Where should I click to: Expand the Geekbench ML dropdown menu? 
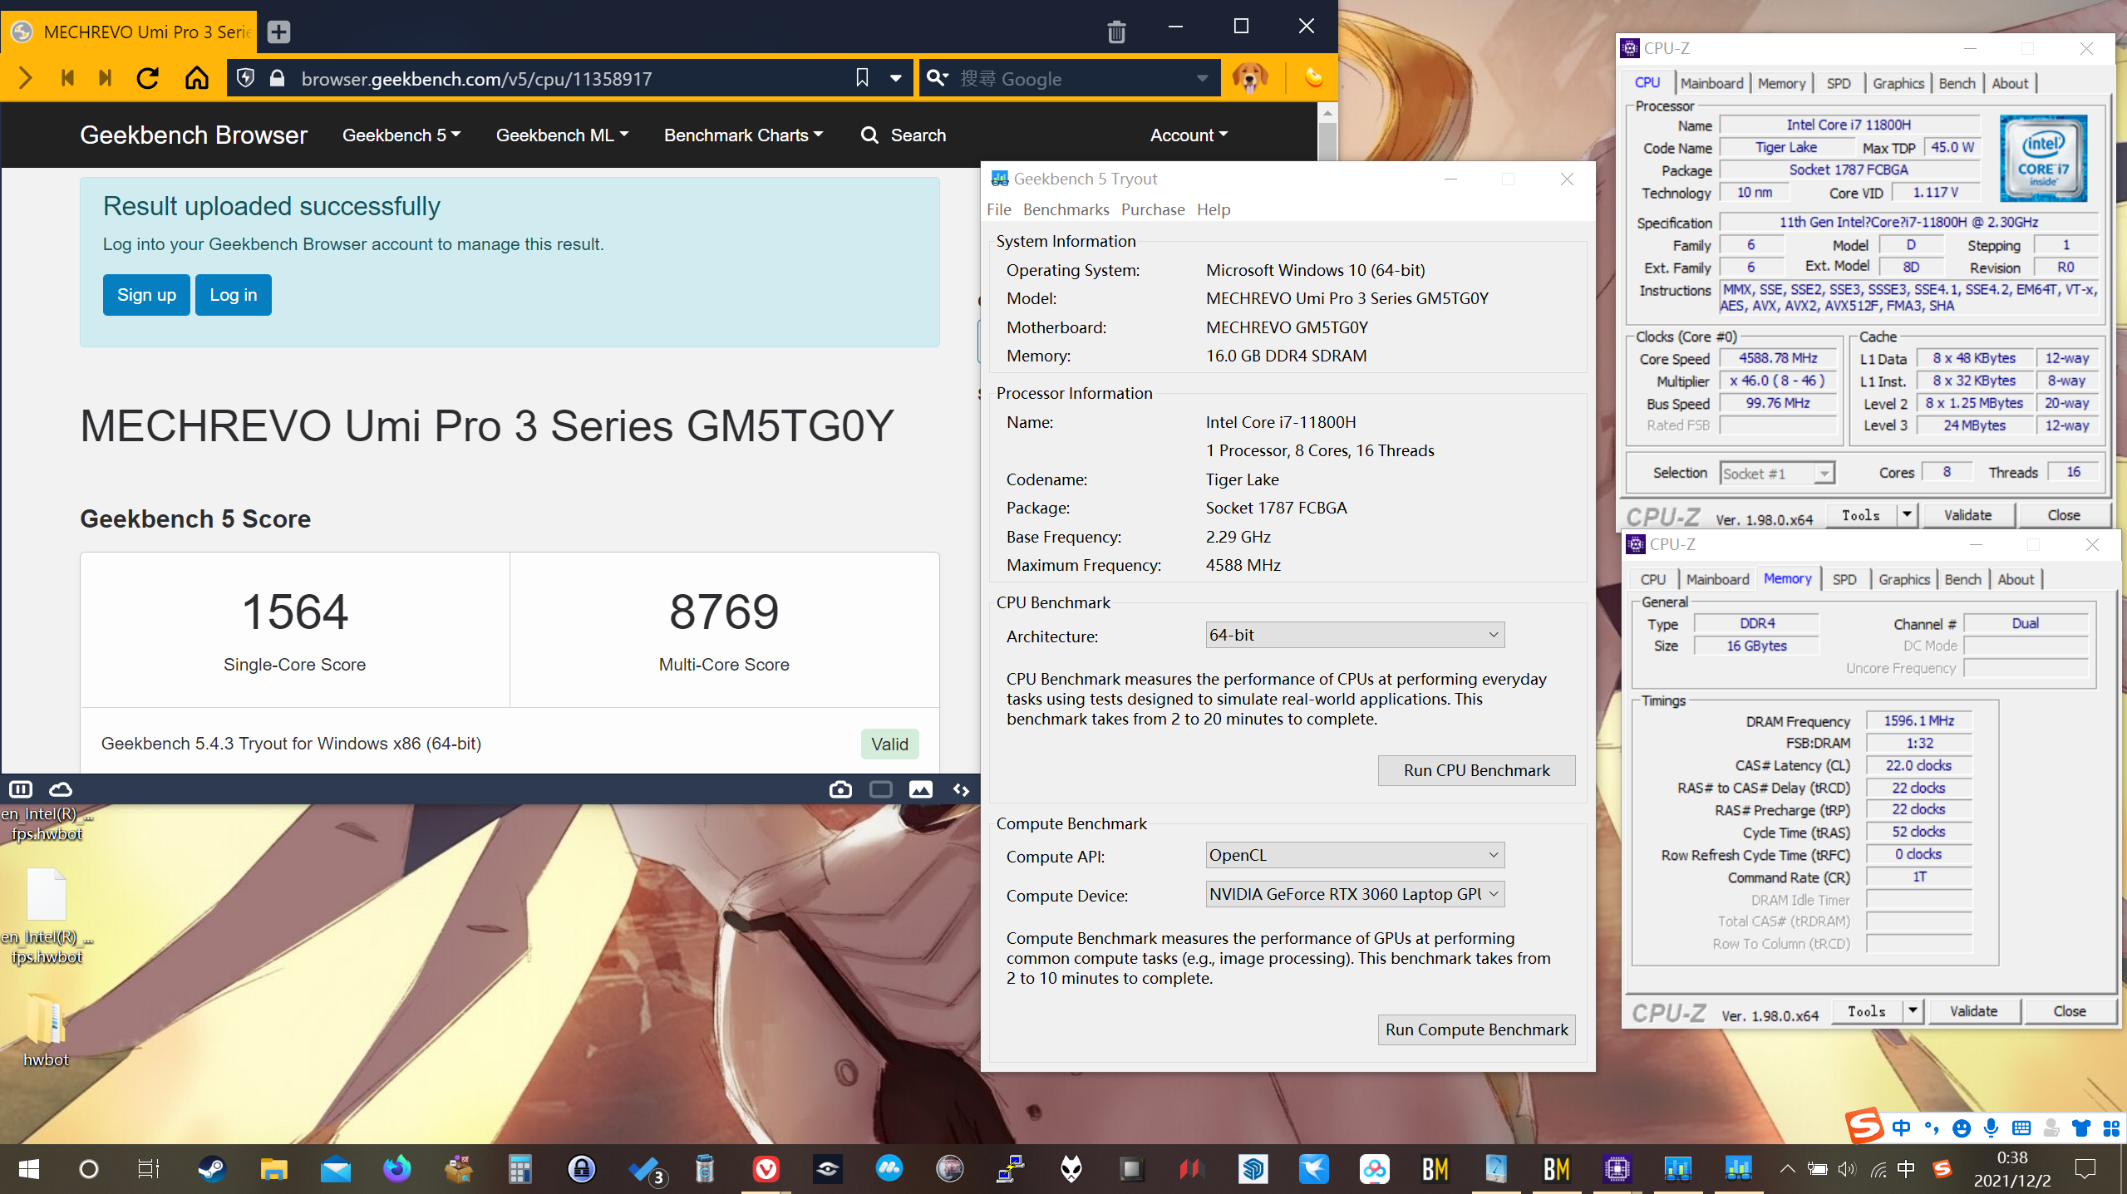(563, 135)
